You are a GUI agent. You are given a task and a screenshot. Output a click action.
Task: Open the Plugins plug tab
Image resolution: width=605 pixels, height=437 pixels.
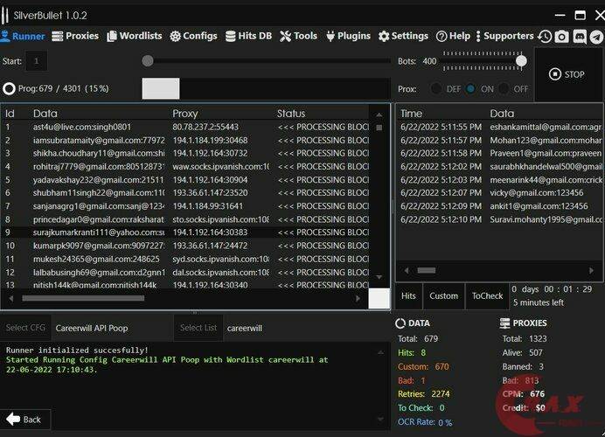click(x=349, y=37)
